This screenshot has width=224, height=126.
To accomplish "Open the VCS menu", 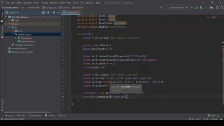I will [82, 3].
